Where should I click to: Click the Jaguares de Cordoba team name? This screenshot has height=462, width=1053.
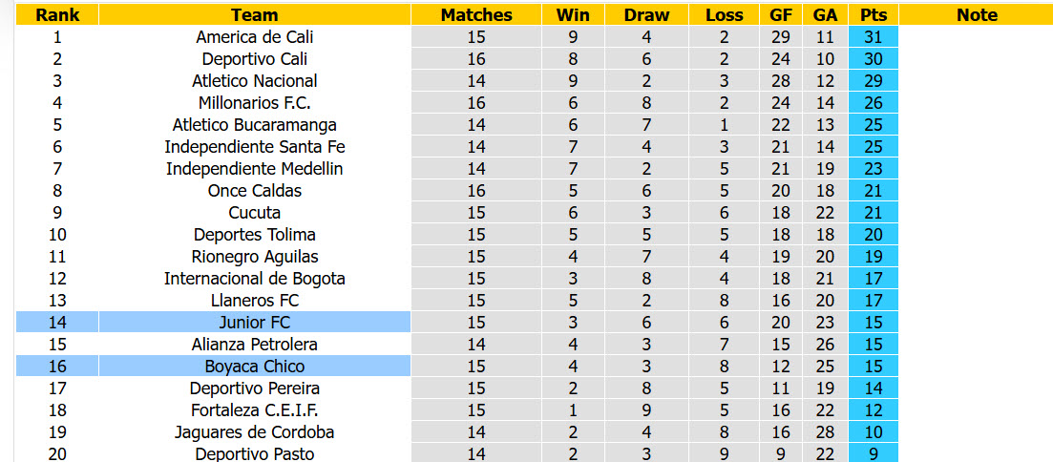point(255,431)
